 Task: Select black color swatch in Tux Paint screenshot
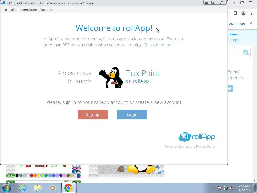click(x=17, y=176)
